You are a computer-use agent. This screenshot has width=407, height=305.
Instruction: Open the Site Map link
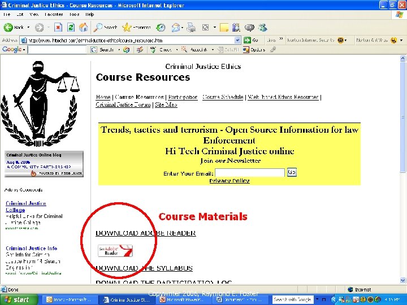(x=166, y=104)
